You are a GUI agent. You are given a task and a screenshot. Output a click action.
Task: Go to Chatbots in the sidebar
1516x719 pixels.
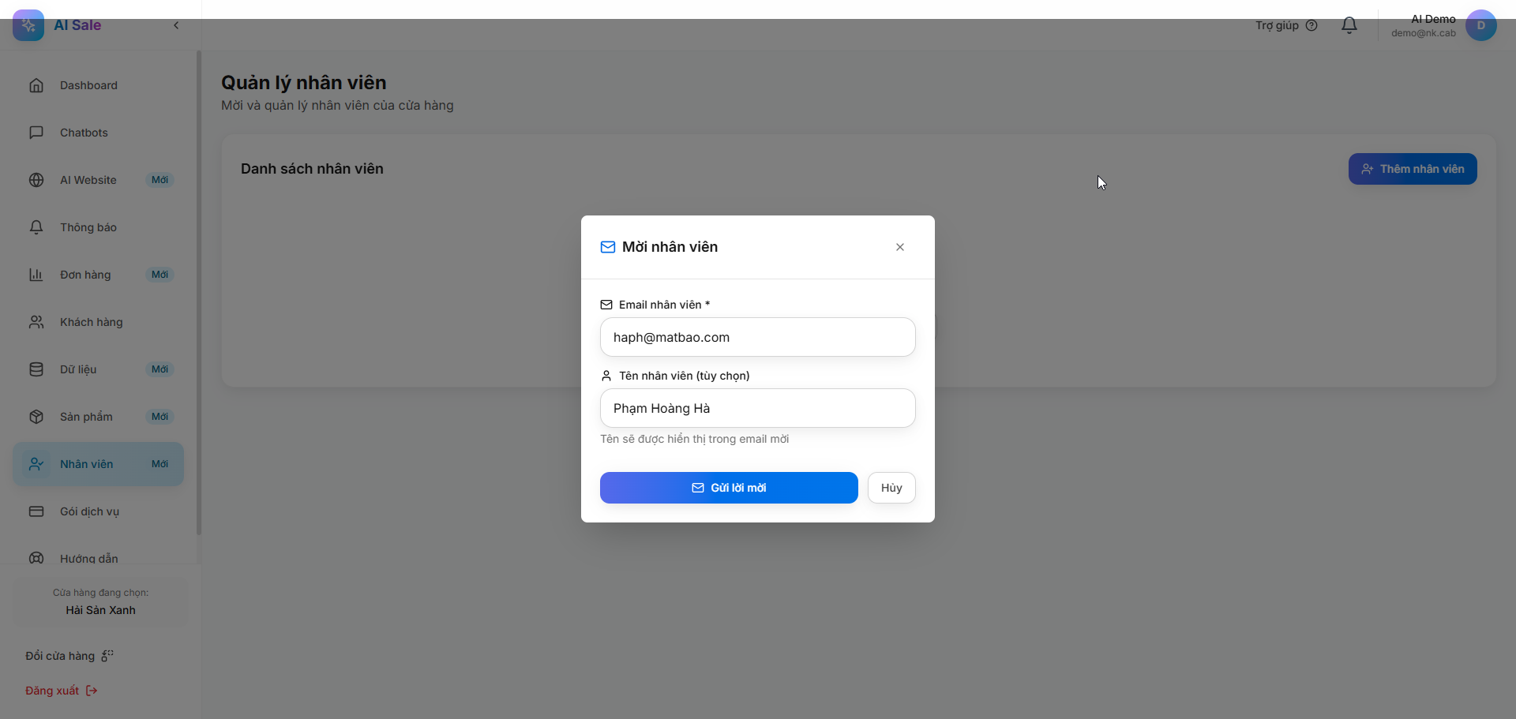pyautogui.click(x=84, y=133)
